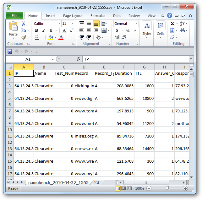Save the workbook with the floppy icon
This screenshot has width=202, height=200.
point(10,51)
